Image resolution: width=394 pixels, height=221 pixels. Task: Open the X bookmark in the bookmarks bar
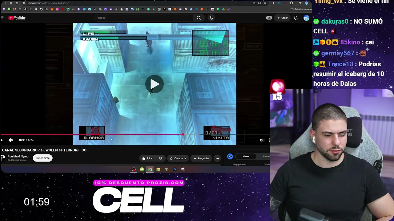20,9
